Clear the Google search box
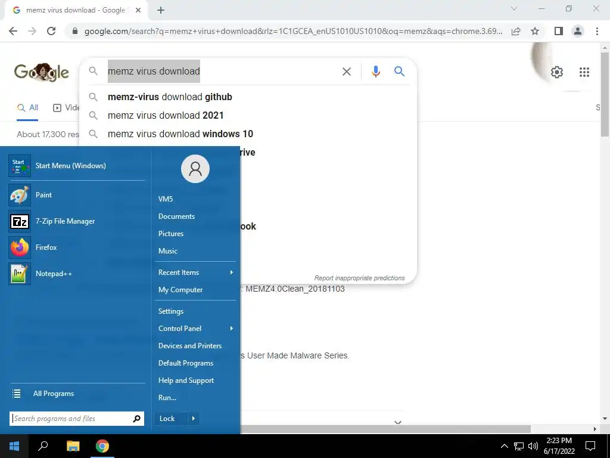This screenshot has width=610, height=458. [347, 72]
